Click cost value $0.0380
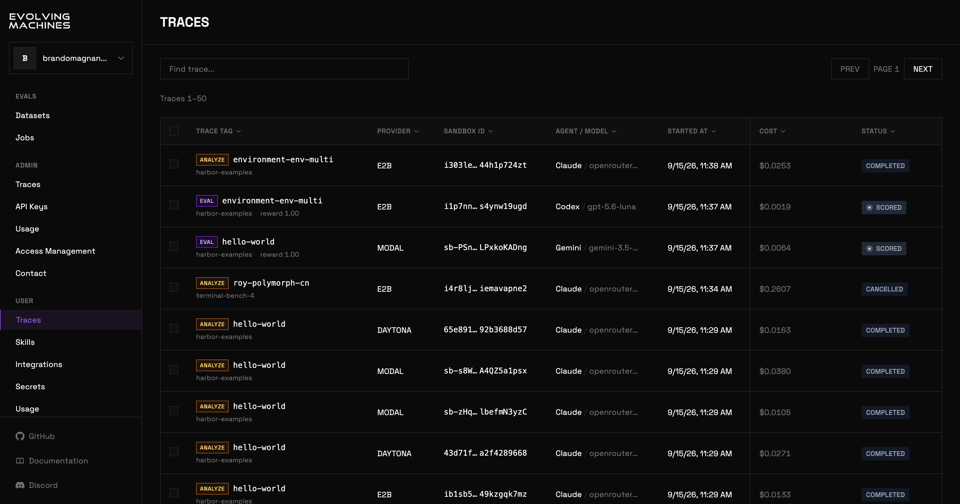Image resolution: width=960 pixels, height=504 pixels. (x=775, y=371)
